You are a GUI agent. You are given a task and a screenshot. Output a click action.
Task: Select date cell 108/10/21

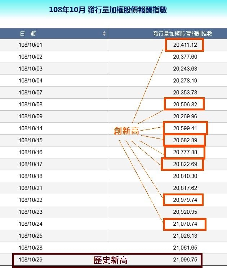(31, 188)
